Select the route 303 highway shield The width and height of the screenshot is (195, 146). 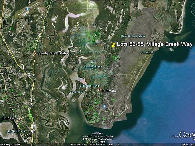pyautogui.click(x=29, y=75)
